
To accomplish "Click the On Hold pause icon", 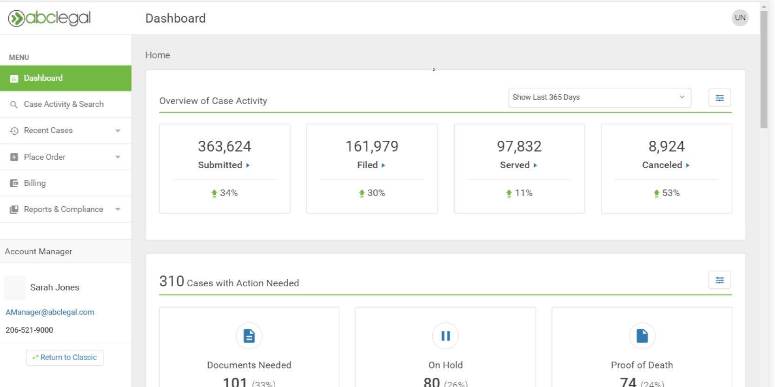I will 445,335.
